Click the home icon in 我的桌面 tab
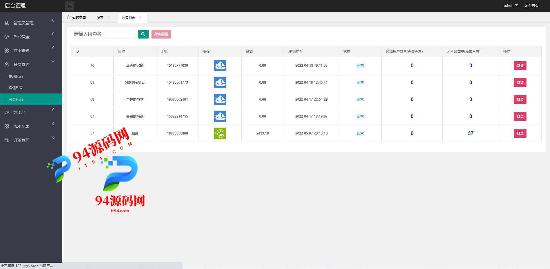 click(x=69, y=17)
